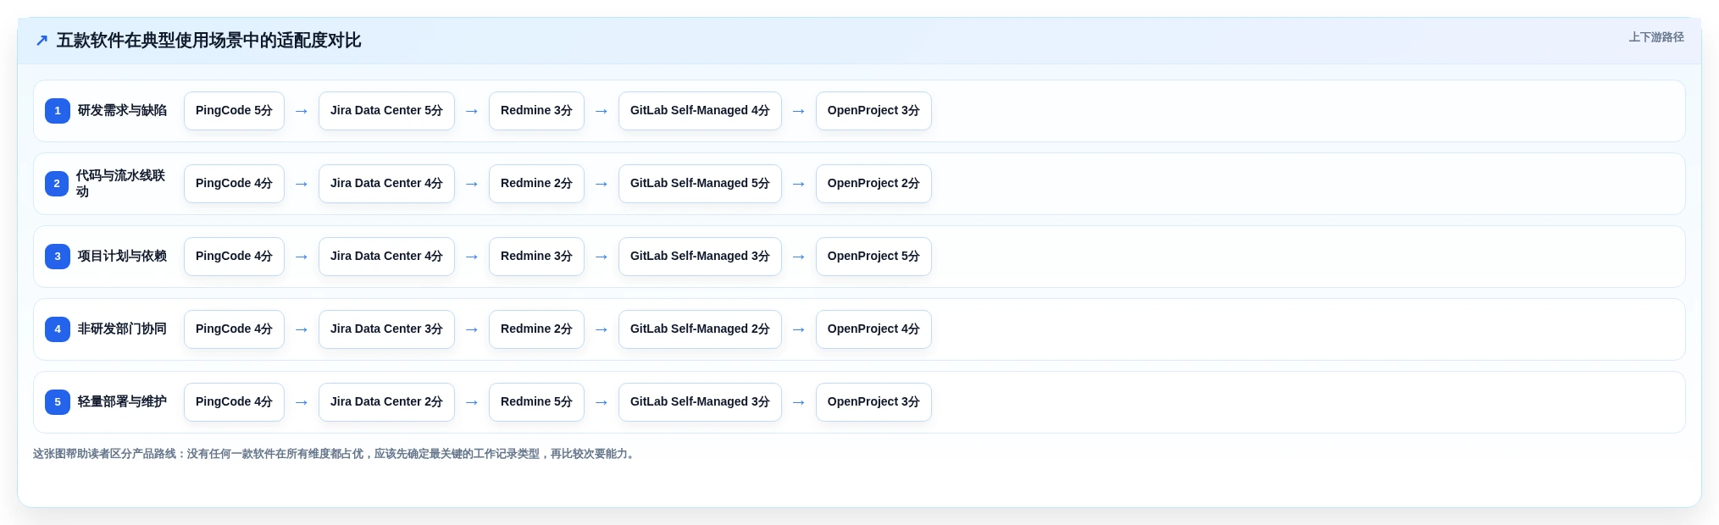The image size is (1719, 525).
Task: Click the title 五款软件在典型使用场景中的适配度对比
Action: click(209, 41)
